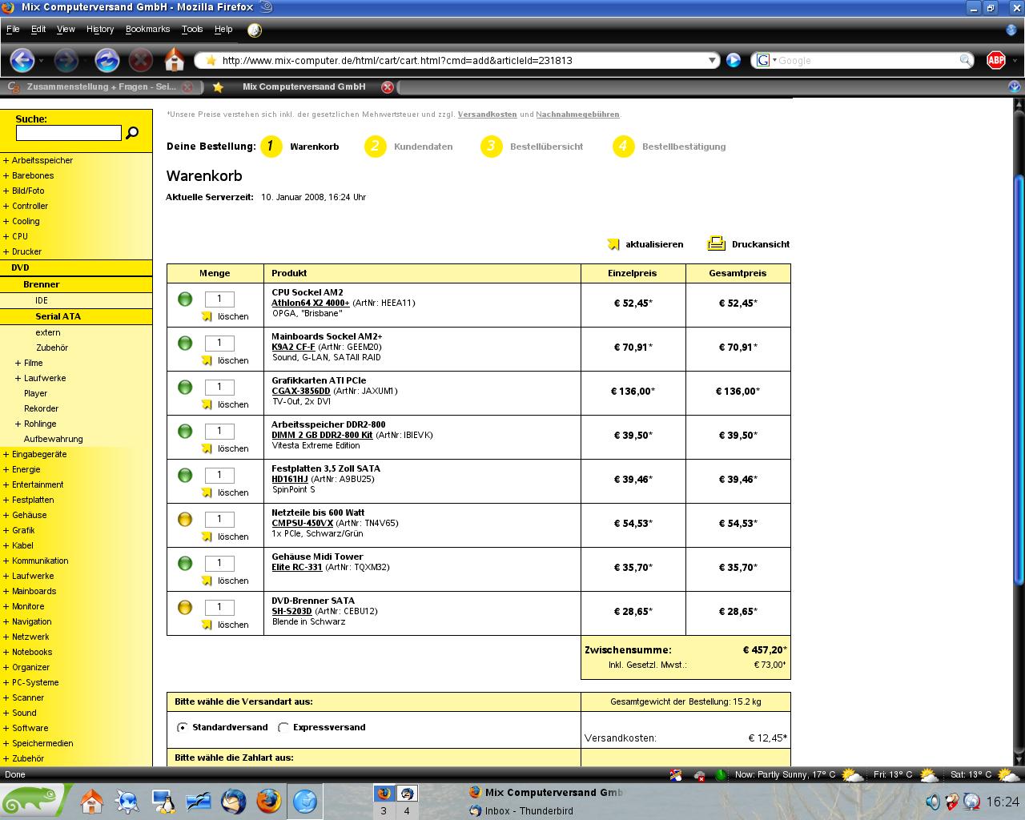This screenshot has width=1025, height=820.
Task: Click the Druckansicht printer icon
Action: click(717, 243)
